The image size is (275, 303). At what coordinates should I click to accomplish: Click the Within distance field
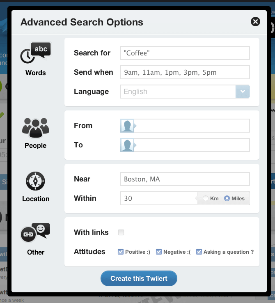tap(159, 198)
